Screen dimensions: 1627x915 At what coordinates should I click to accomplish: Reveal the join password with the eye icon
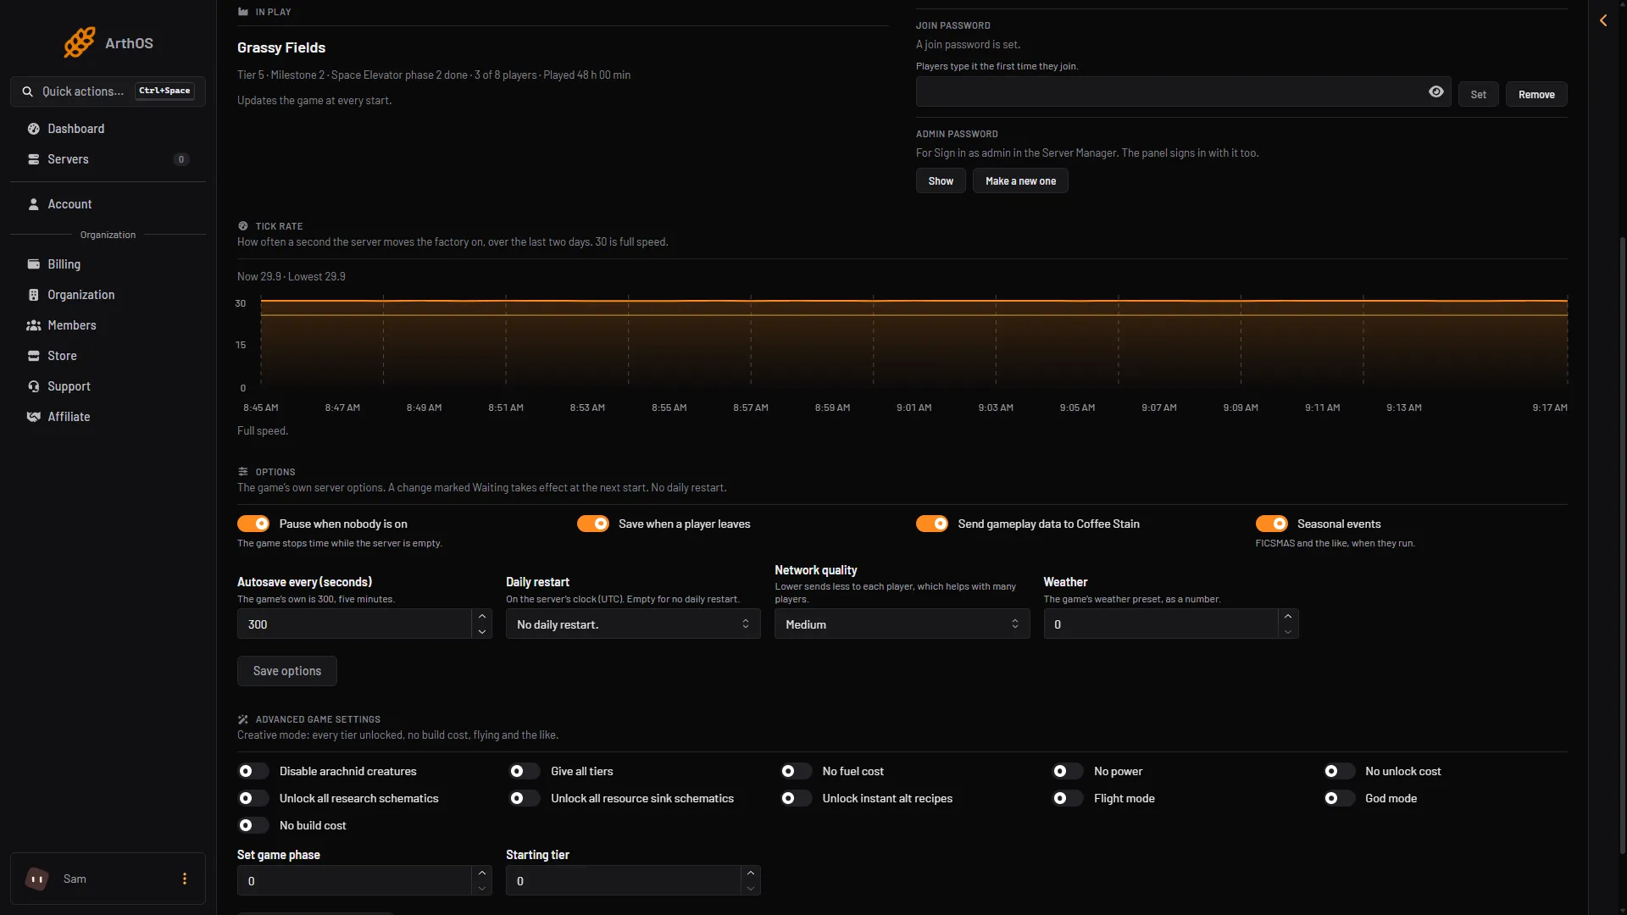[1436, 91]
